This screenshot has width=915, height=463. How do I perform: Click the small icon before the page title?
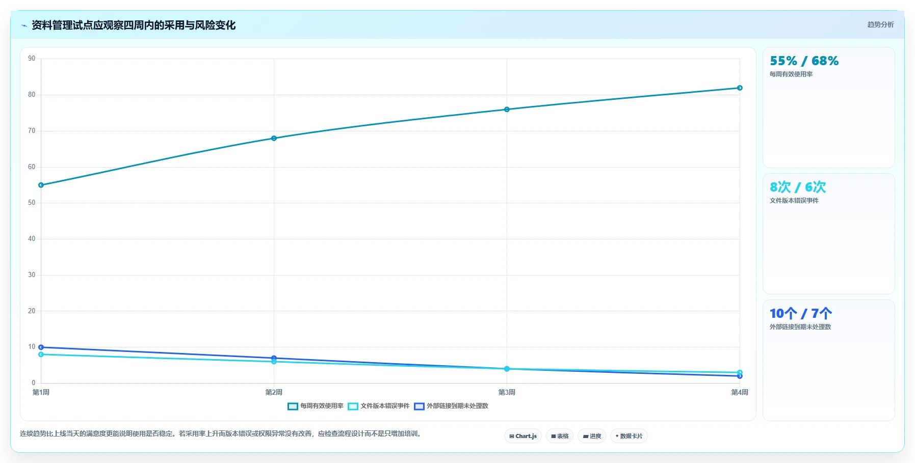point(24,25)
